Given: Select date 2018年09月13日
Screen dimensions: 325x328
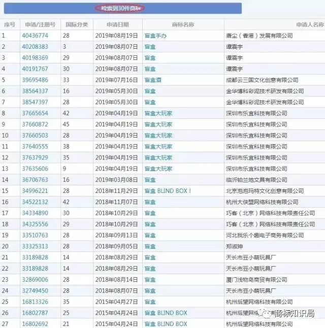Looking at the screenshot, I should pyautogui.click(x=116, y=235).
